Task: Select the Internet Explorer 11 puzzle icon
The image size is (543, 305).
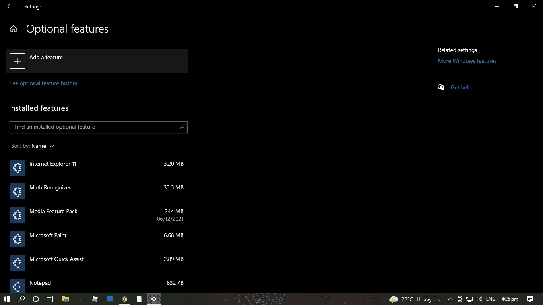Action: [17, 168]
